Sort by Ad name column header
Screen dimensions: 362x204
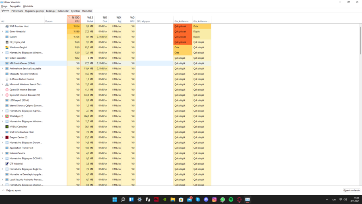(x=22, y=19)
